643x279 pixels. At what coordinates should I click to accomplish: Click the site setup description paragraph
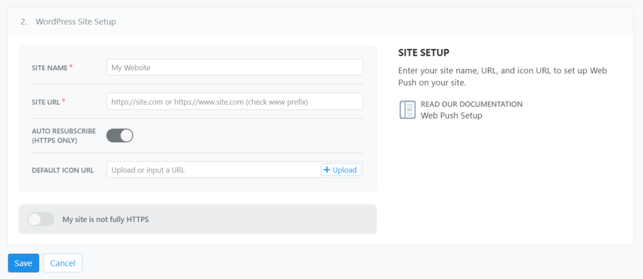coord(502,76)
